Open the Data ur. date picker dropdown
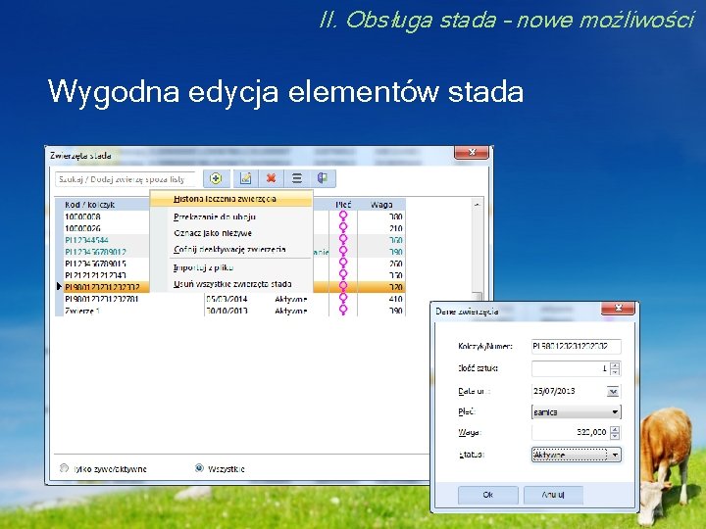Image resolution: width=706 pixels, height=529 pixels. click(x=613, y=391)
